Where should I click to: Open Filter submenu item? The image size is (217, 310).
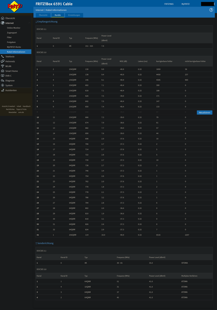click(9, 37)
